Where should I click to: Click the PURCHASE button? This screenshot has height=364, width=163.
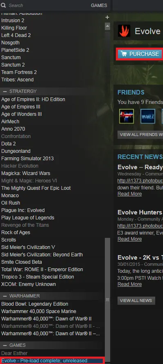click(139, 54)
